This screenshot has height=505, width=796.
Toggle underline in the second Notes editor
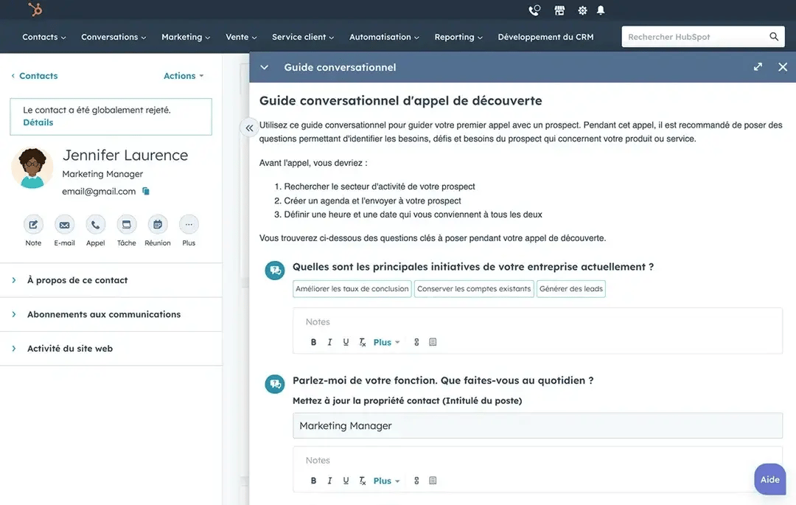point(346,481)
